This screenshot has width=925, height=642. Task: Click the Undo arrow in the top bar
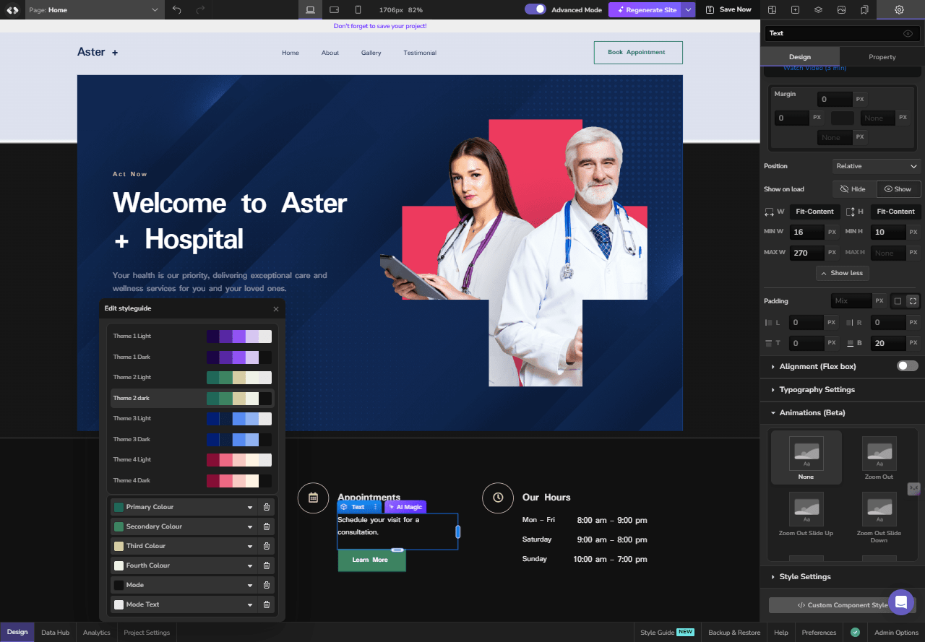click(x=177, y=9)
